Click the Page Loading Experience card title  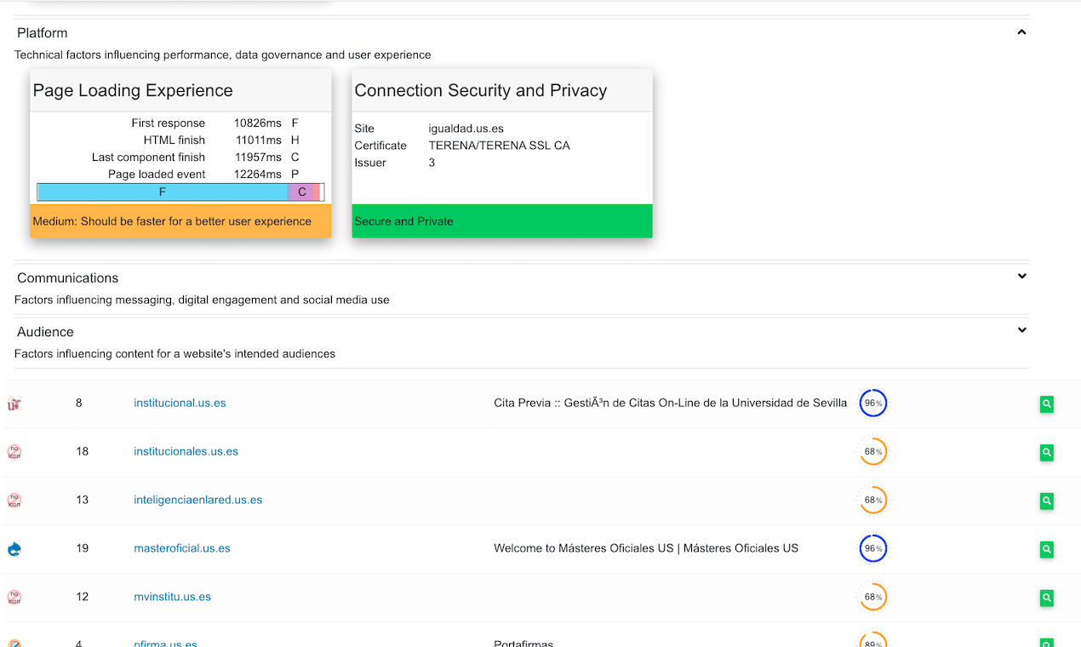click(133, 91)
